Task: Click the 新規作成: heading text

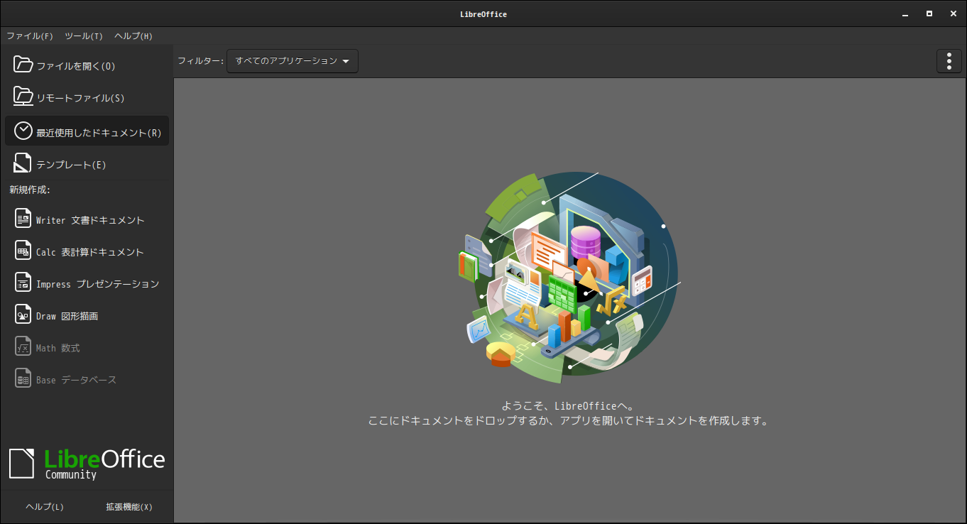Action: coord(30,190)
